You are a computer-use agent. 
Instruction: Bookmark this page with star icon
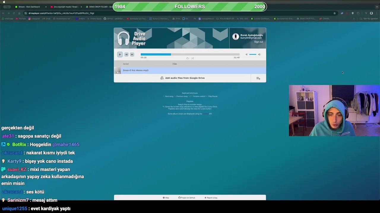click(335, 13)
